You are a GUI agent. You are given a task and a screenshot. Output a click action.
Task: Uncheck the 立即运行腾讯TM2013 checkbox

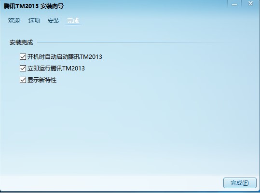[x=23, y=69]
